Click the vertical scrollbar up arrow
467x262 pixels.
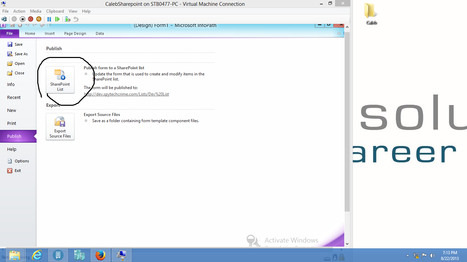347,27
